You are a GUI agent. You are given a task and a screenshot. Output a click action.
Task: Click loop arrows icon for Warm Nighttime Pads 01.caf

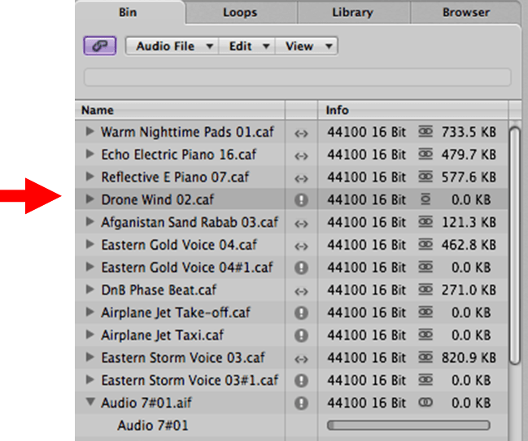click(x=301, y=132)
